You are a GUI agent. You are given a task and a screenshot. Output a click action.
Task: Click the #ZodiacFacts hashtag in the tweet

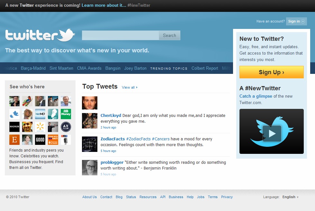138,139
